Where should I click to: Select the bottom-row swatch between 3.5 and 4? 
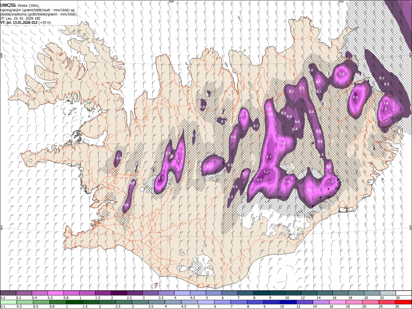(x=157, y=302)
